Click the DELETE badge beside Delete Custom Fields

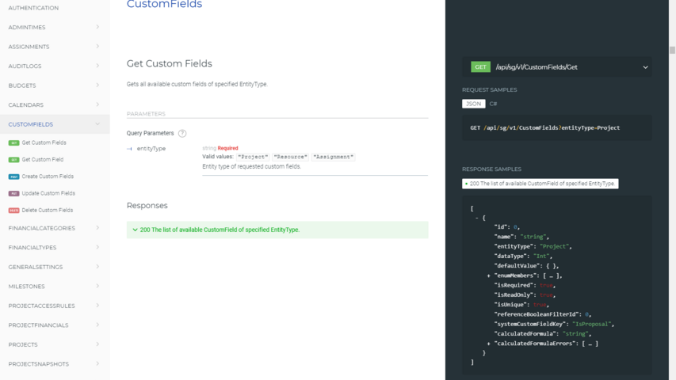tap(13, 211)
